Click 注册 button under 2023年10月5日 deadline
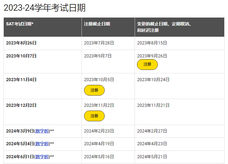Image resolution: width=228 pixels, height=164 pixels. click(94, 90)
